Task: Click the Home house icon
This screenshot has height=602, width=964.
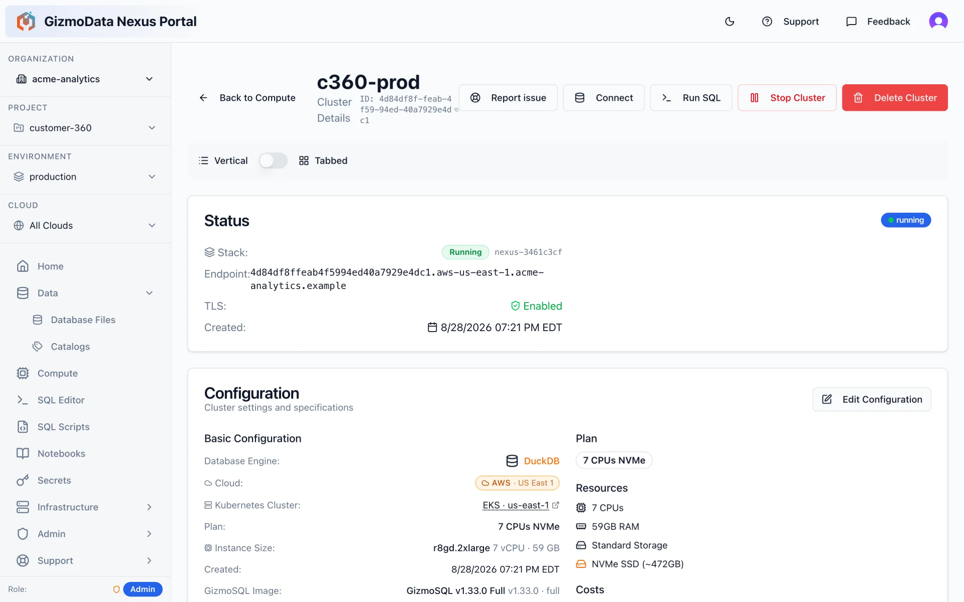Action: tap(23, 266)
